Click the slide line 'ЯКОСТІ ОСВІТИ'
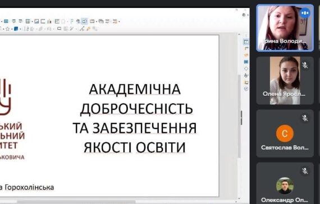 tap(135, 147)
